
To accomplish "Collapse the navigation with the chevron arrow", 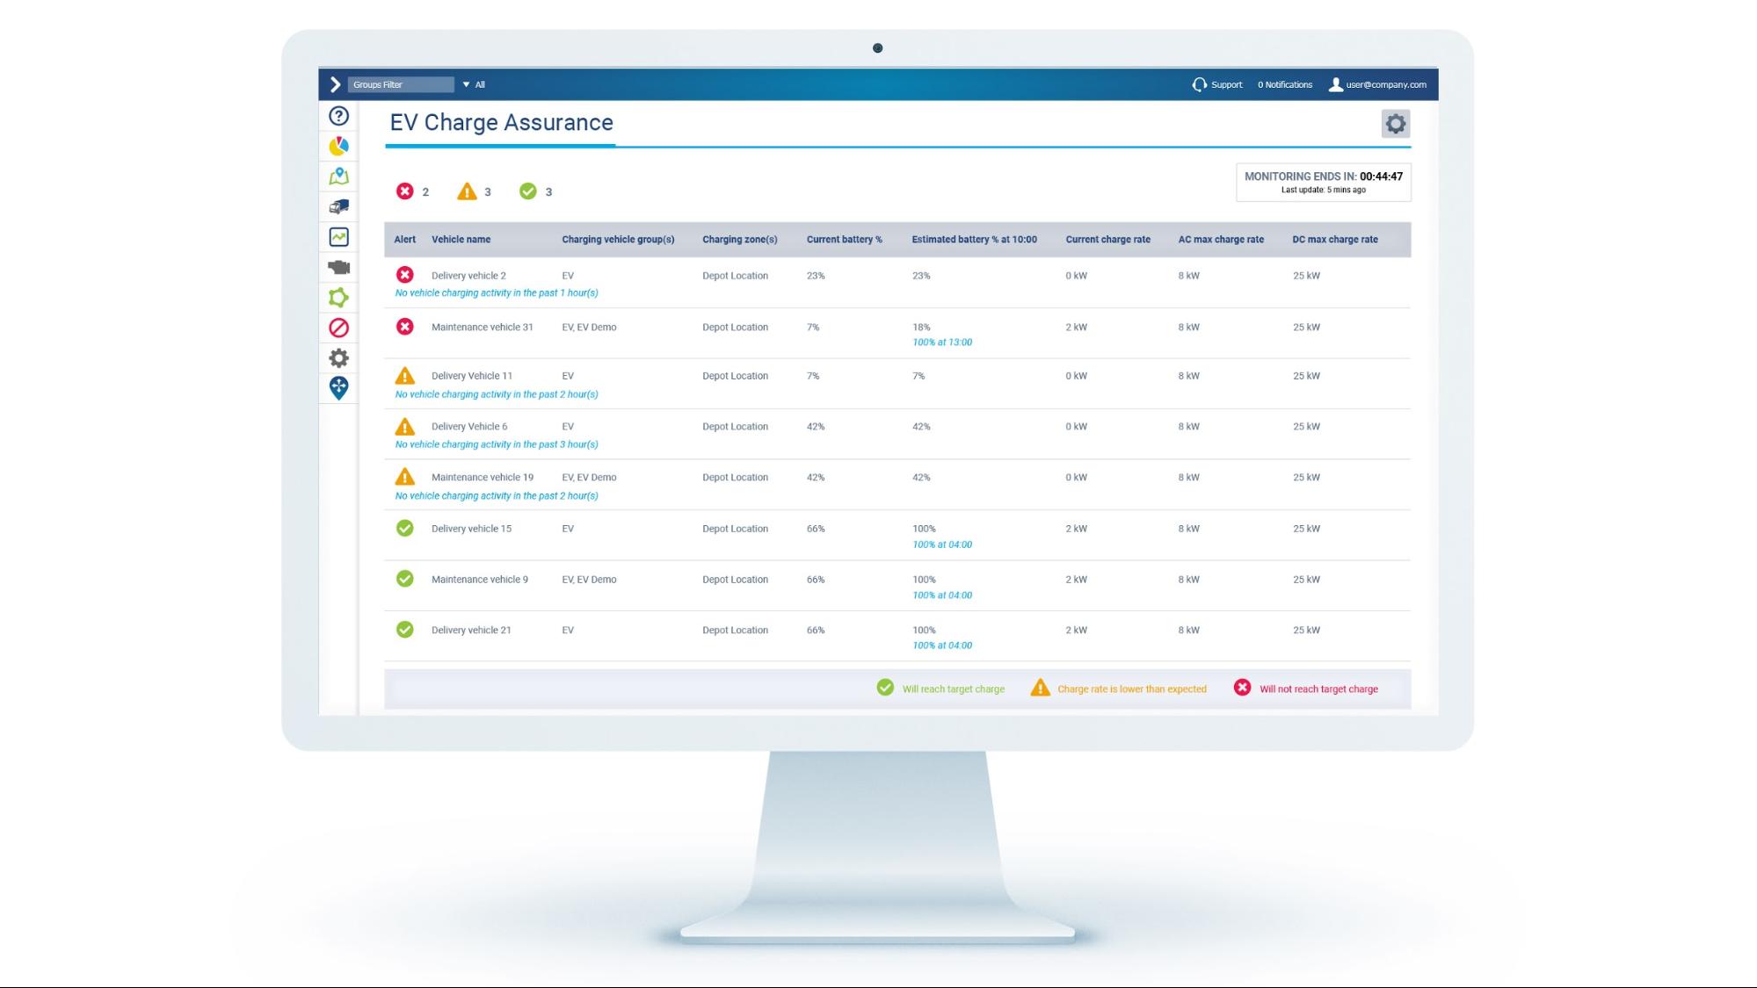I will click(335, 84).
